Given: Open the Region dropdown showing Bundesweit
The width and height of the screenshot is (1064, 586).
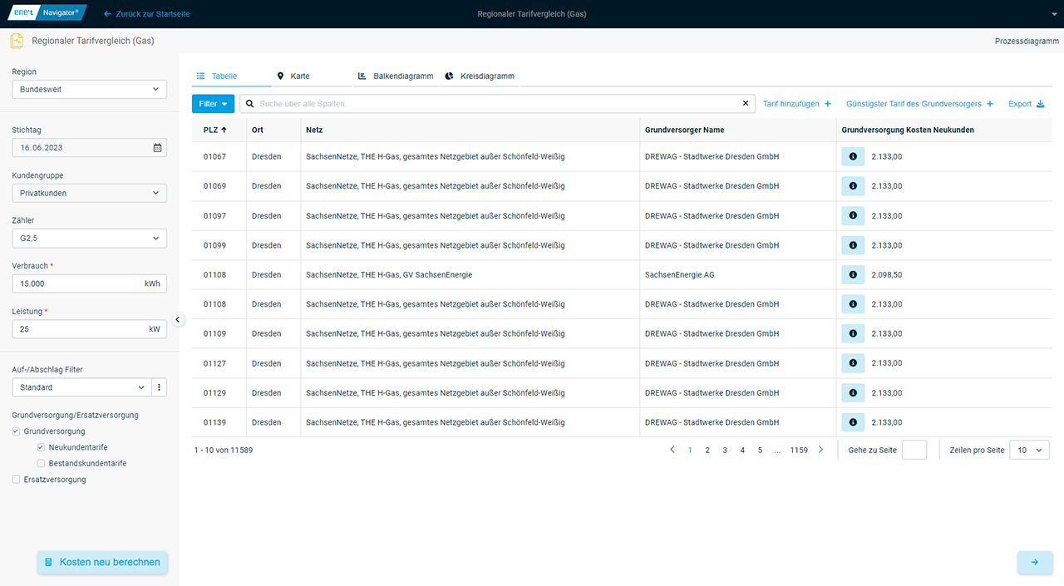Looking at the screenshot, I should click(x=89, y=89).
